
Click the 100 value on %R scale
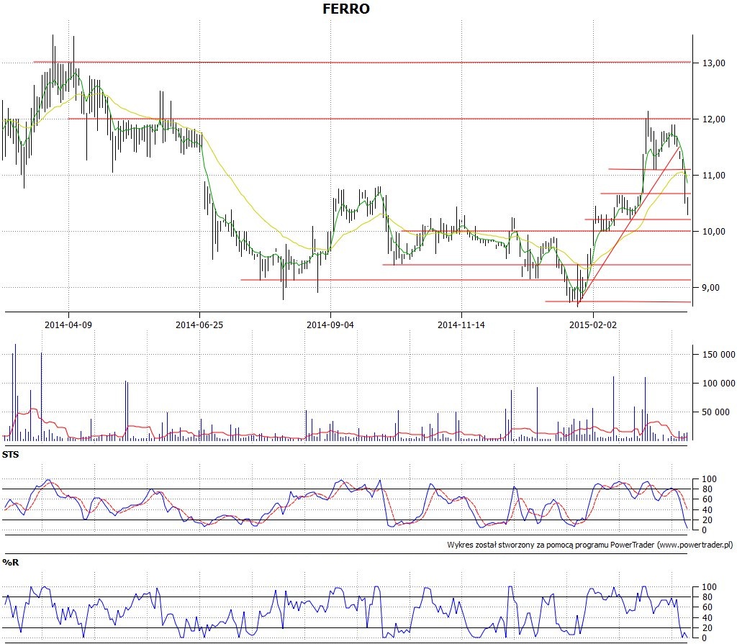pyautogui.click(x=709, y=586)
